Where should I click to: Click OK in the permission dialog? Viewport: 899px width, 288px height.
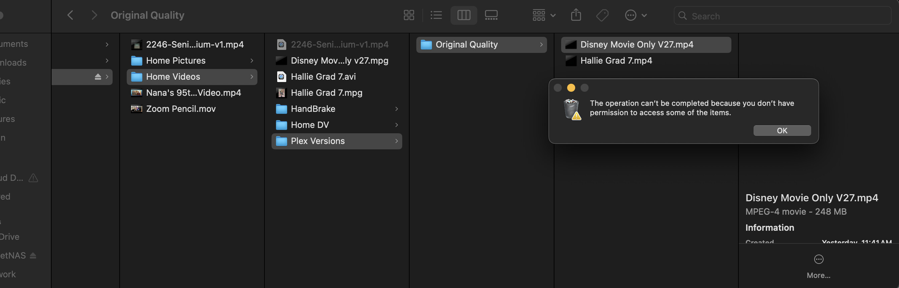pyautogui.click(x=782, y=130)
